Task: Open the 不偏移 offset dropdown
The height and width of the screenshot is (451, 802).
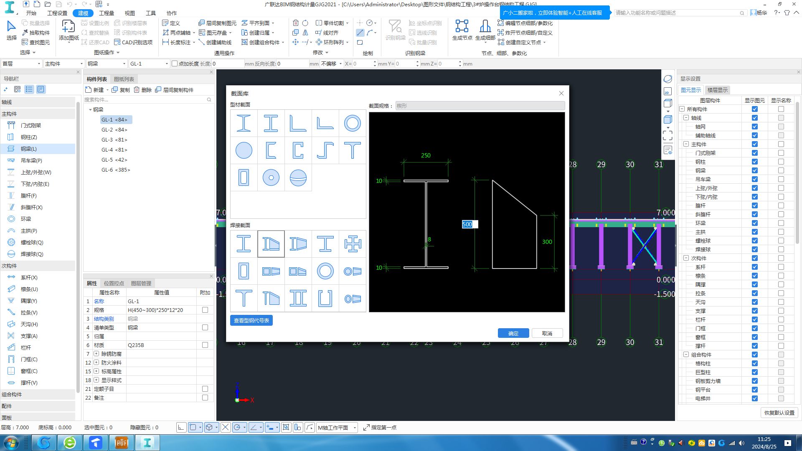Action: click(x=332, y=64)
